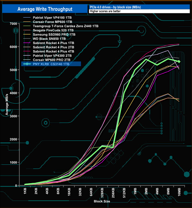The image size is (192, 208).
Task: Click the 8KB x-axis label
Action: [x=58, y=191]
